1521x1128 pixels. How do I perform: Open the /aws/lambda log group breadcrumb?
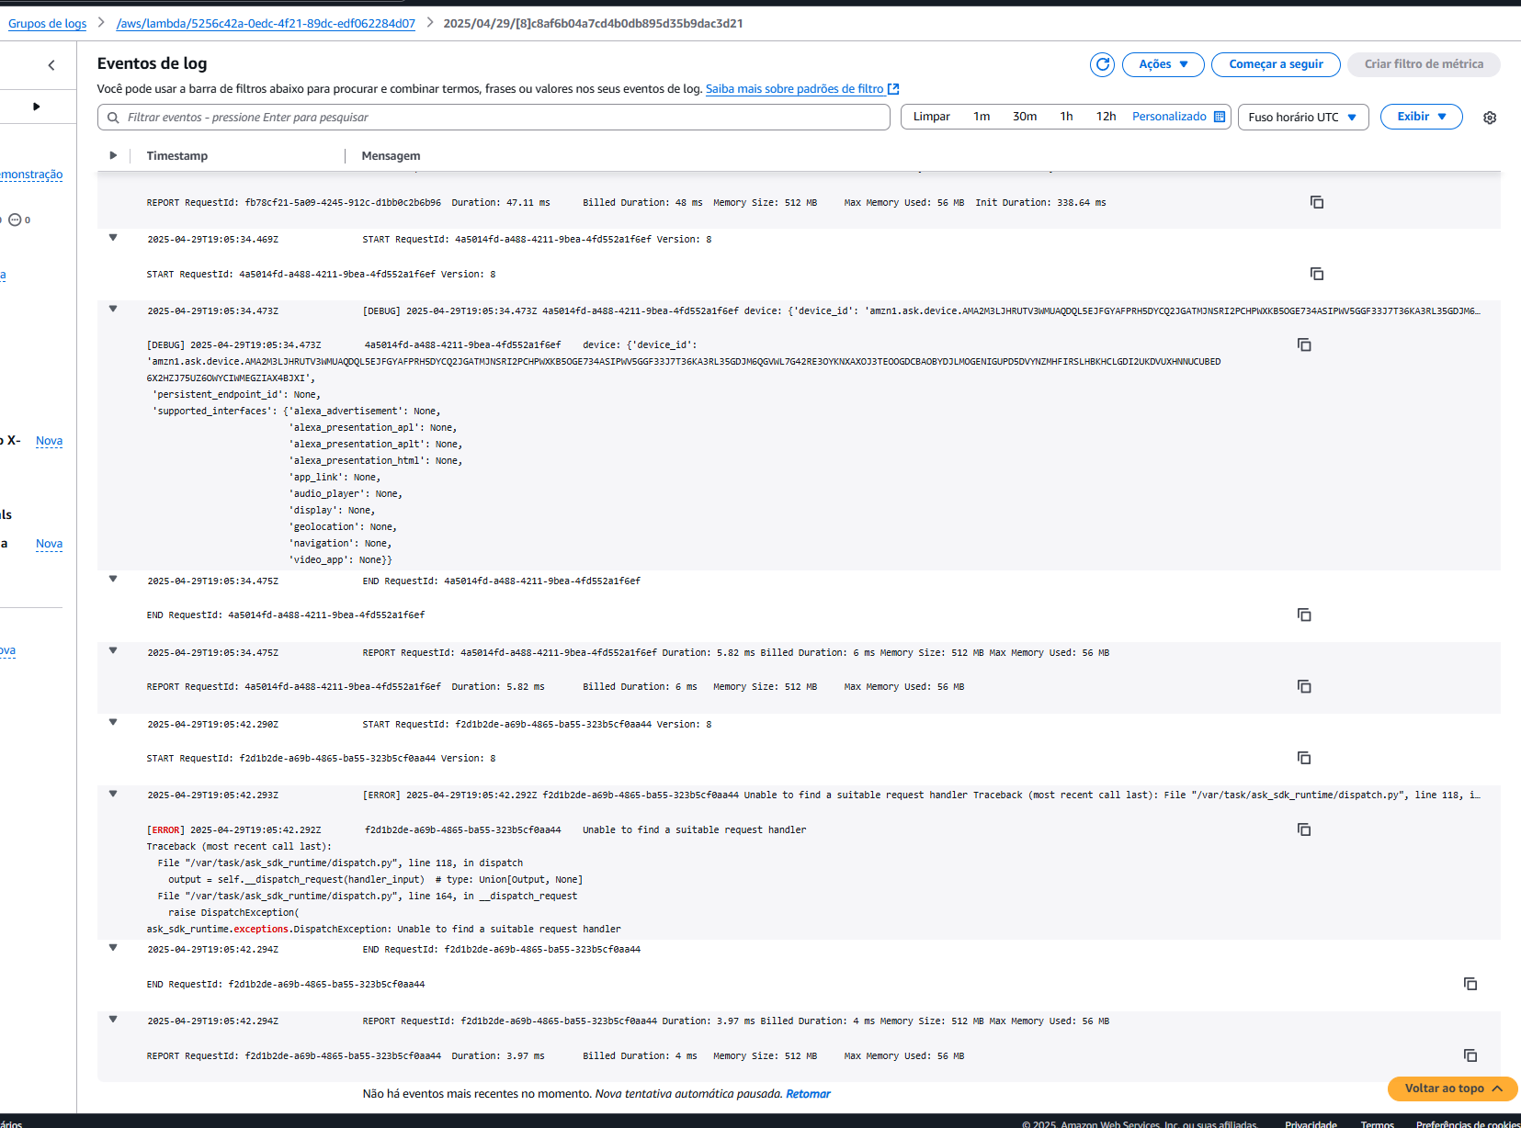tap(266, 24)
